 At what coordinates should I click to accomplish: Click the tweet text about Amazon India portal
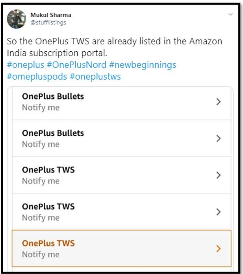pyautogui.click(x=114, y=47)
